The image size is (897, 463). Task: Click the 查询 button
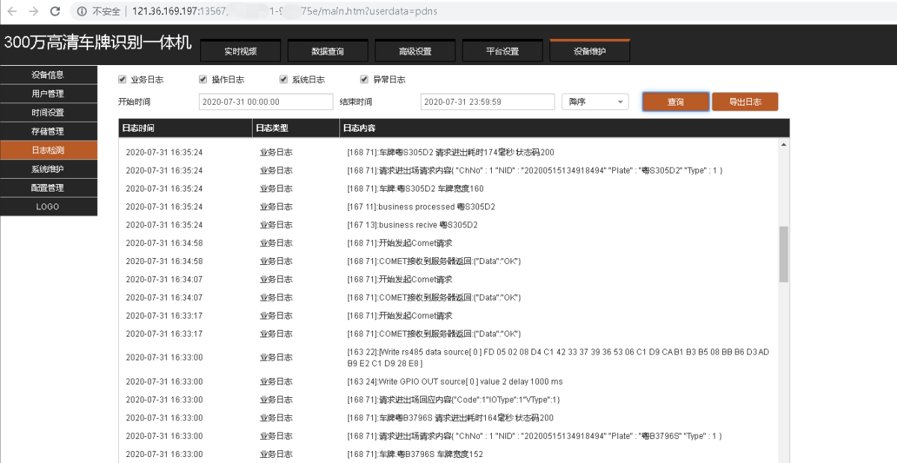click(x=676, y=102)
